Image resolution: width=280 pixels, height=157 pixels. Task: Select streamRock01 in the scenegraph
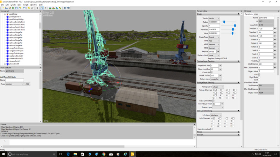(15, 61)
